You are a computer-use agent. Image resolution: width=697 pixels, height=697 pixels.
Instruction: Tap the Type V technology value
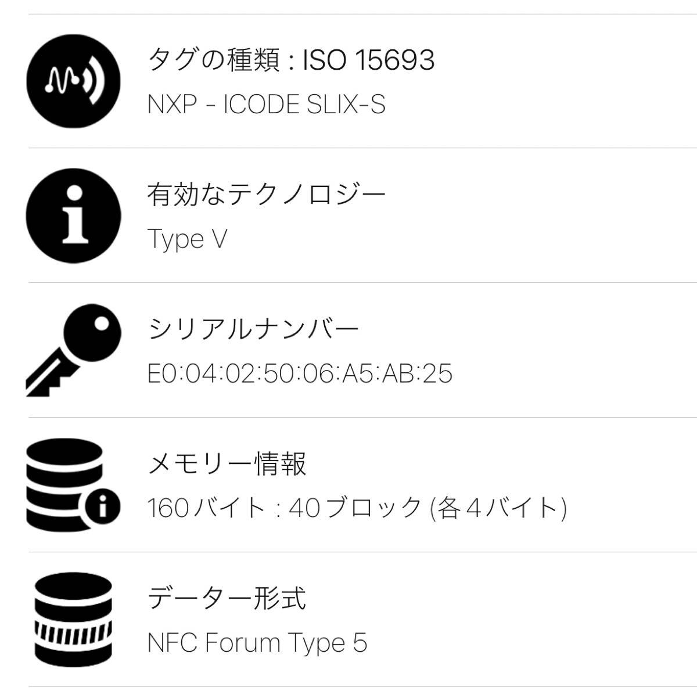click(187, 239)
